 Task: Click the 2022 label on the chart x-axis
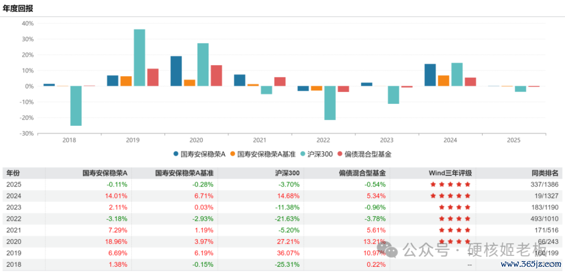coord(323,140)
